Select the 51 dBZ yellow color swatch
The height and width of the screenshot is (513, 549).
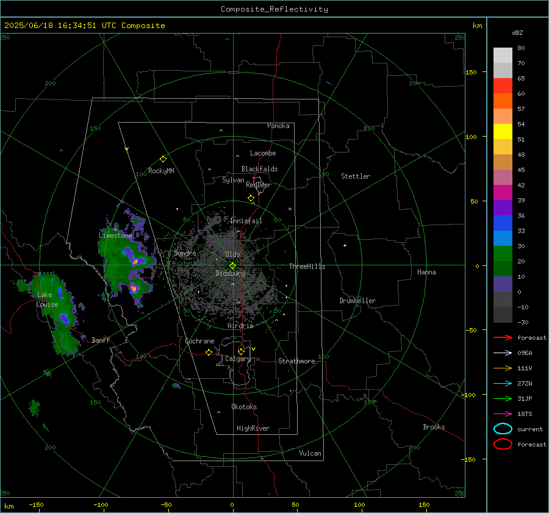pyautogui.click(x=503, y=132)
